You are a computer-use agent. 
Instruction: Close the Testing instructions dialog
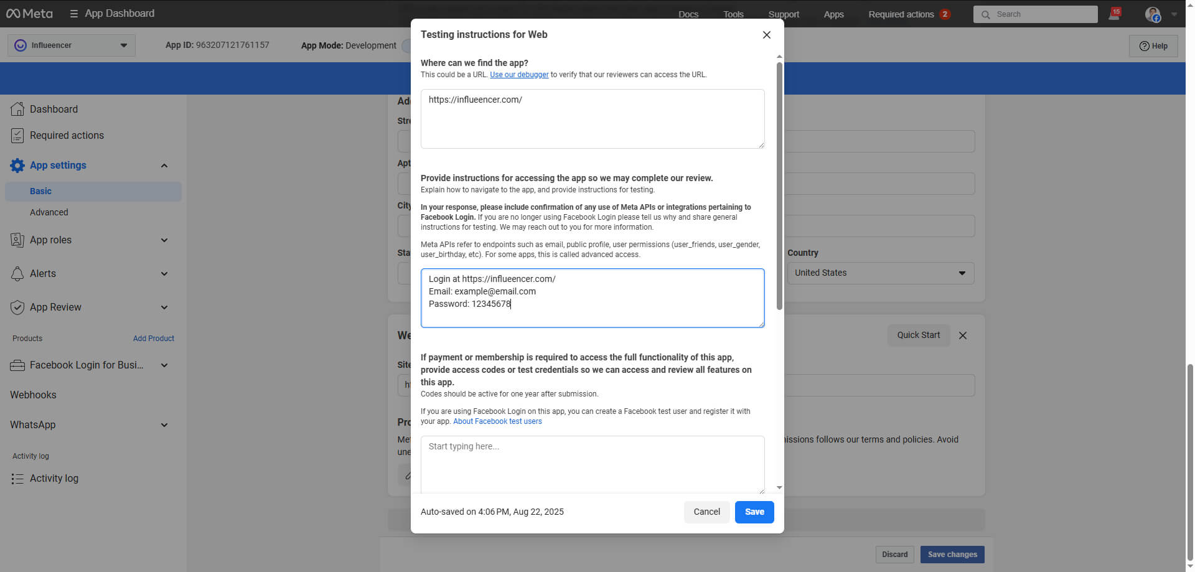click(x=767, y=35)
